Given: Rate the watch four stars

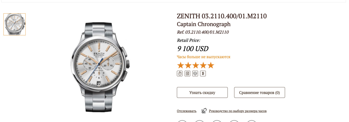Looking at the screenshot, I should (203, 66).
